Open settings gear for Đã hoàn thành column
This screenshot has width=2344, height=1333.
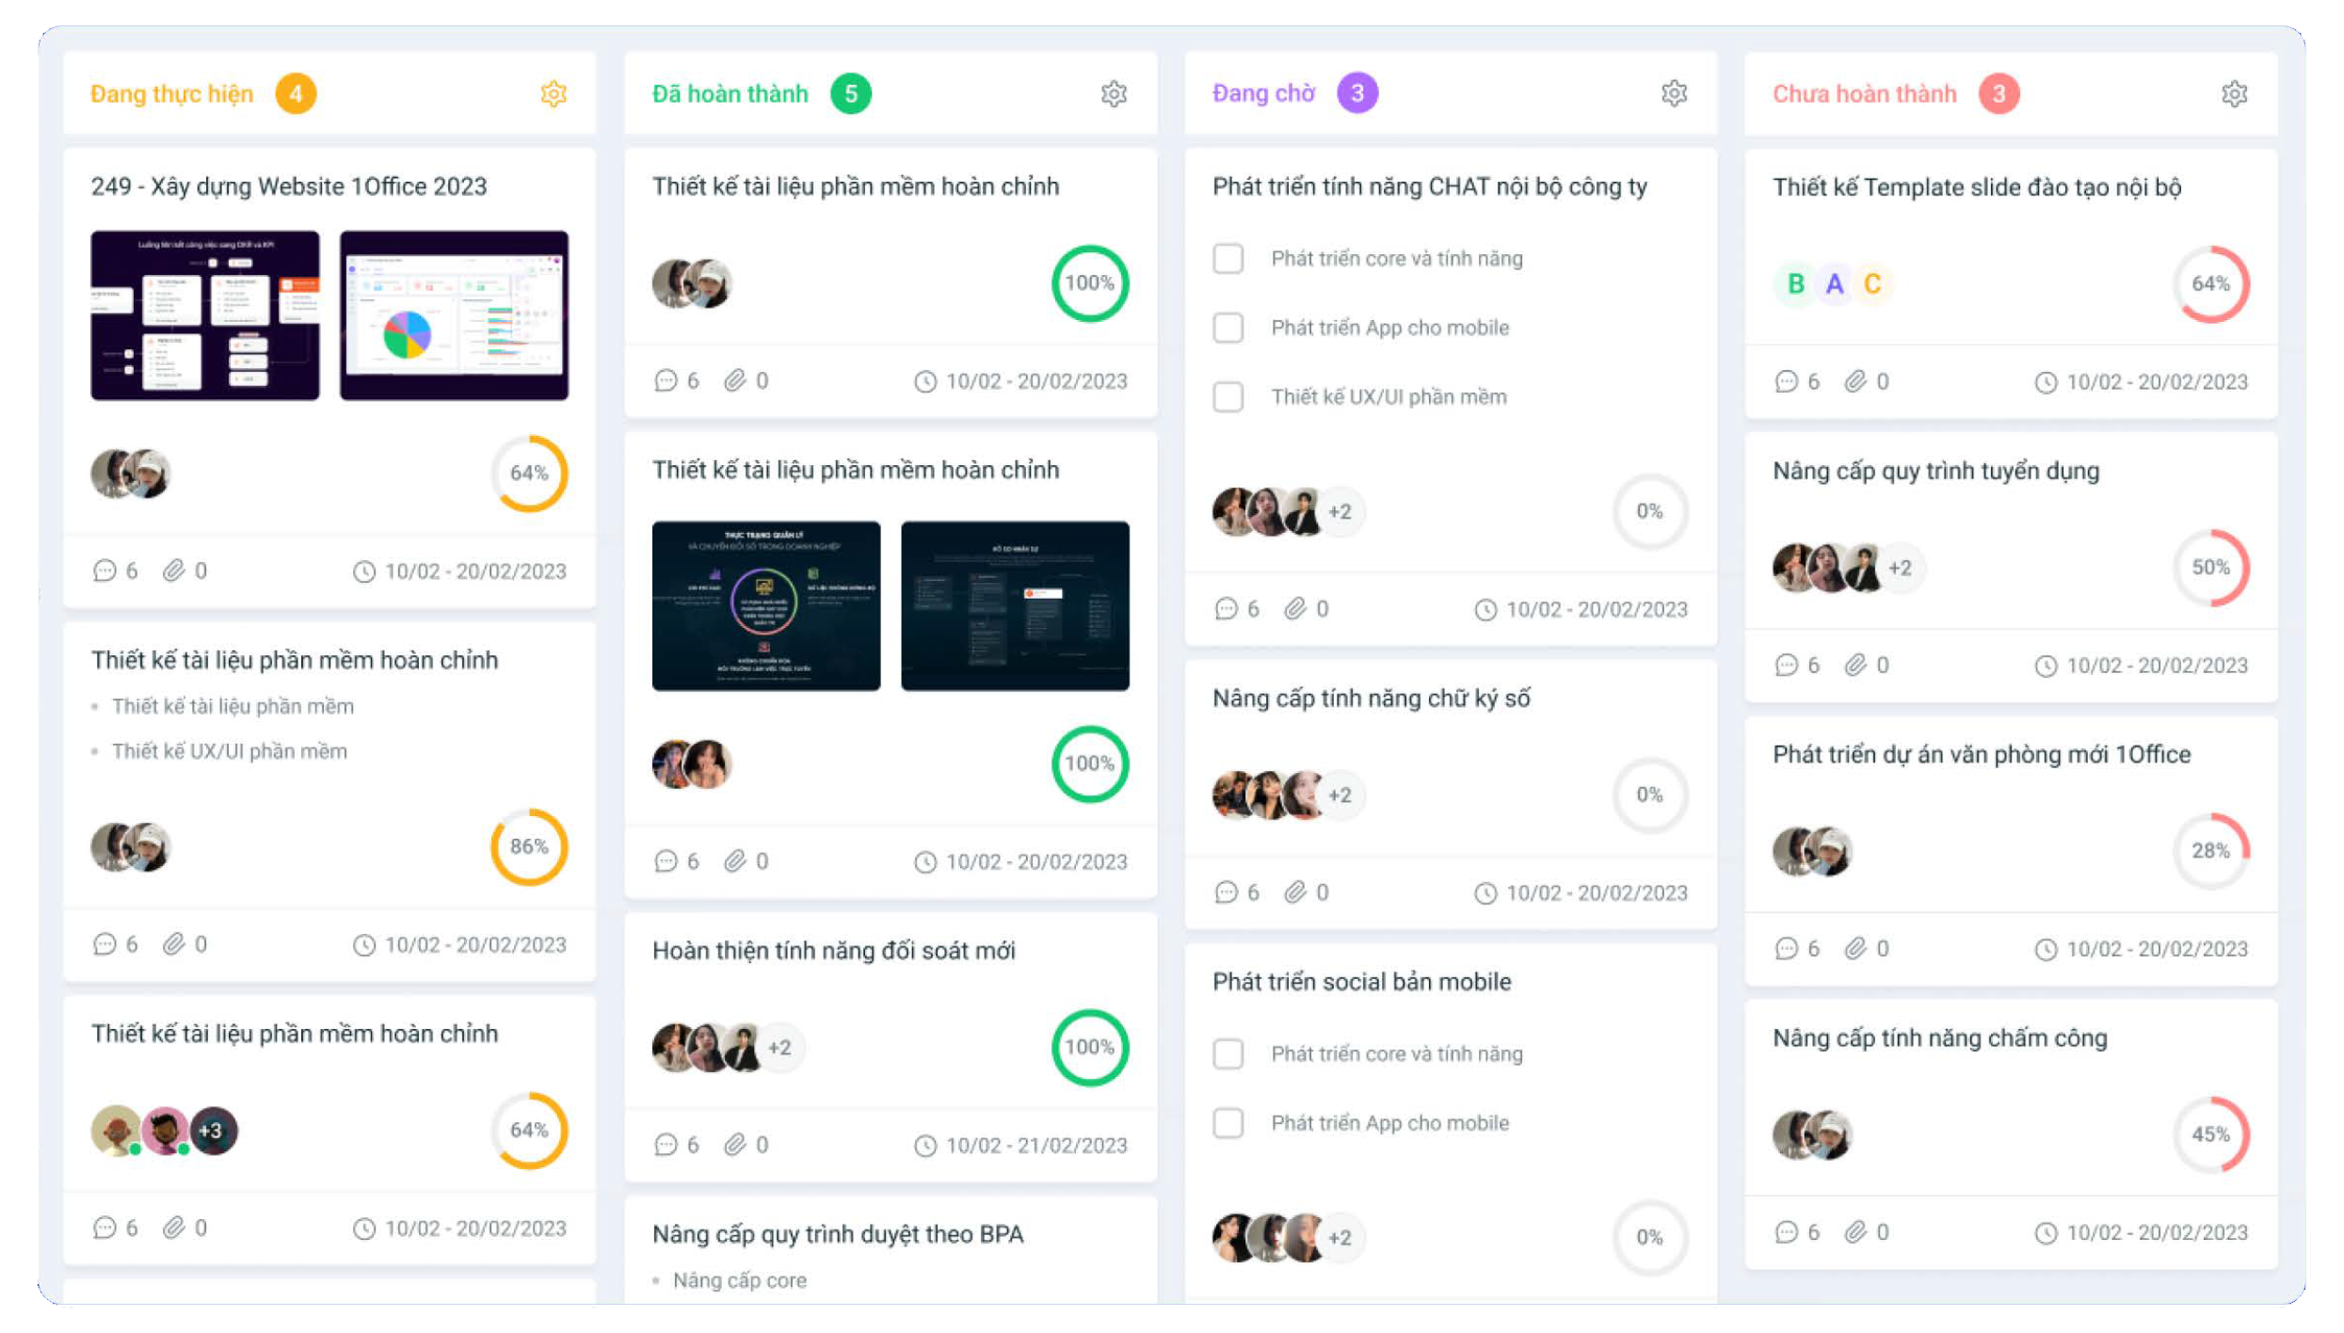[1114, 94]
